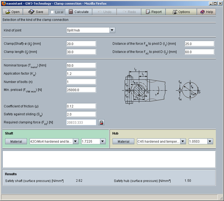This screenshot has width=224, height=201.
Task: Focus the Min. preload input field
Action: tap(81, 90)
